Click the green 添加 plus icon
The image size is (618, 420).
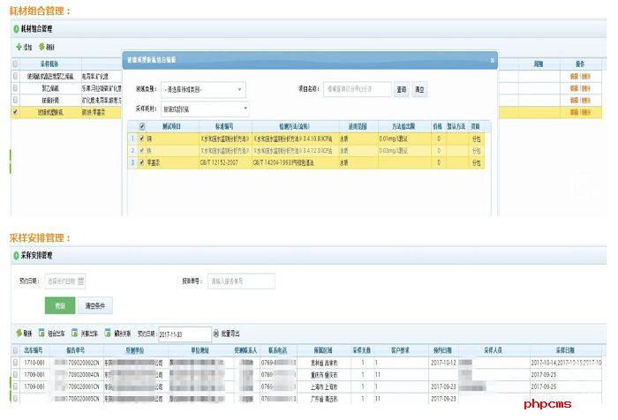[x=19, y=46]
